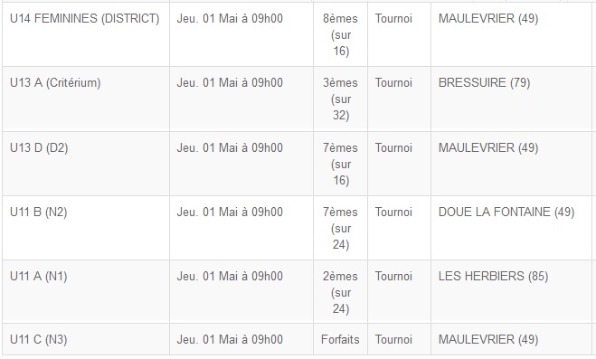Select the 3èmes (sur 32) result

click(x=341, y=99)
